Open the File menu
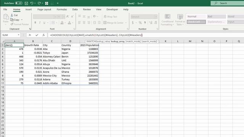244x137 pixels. (5, 9)
